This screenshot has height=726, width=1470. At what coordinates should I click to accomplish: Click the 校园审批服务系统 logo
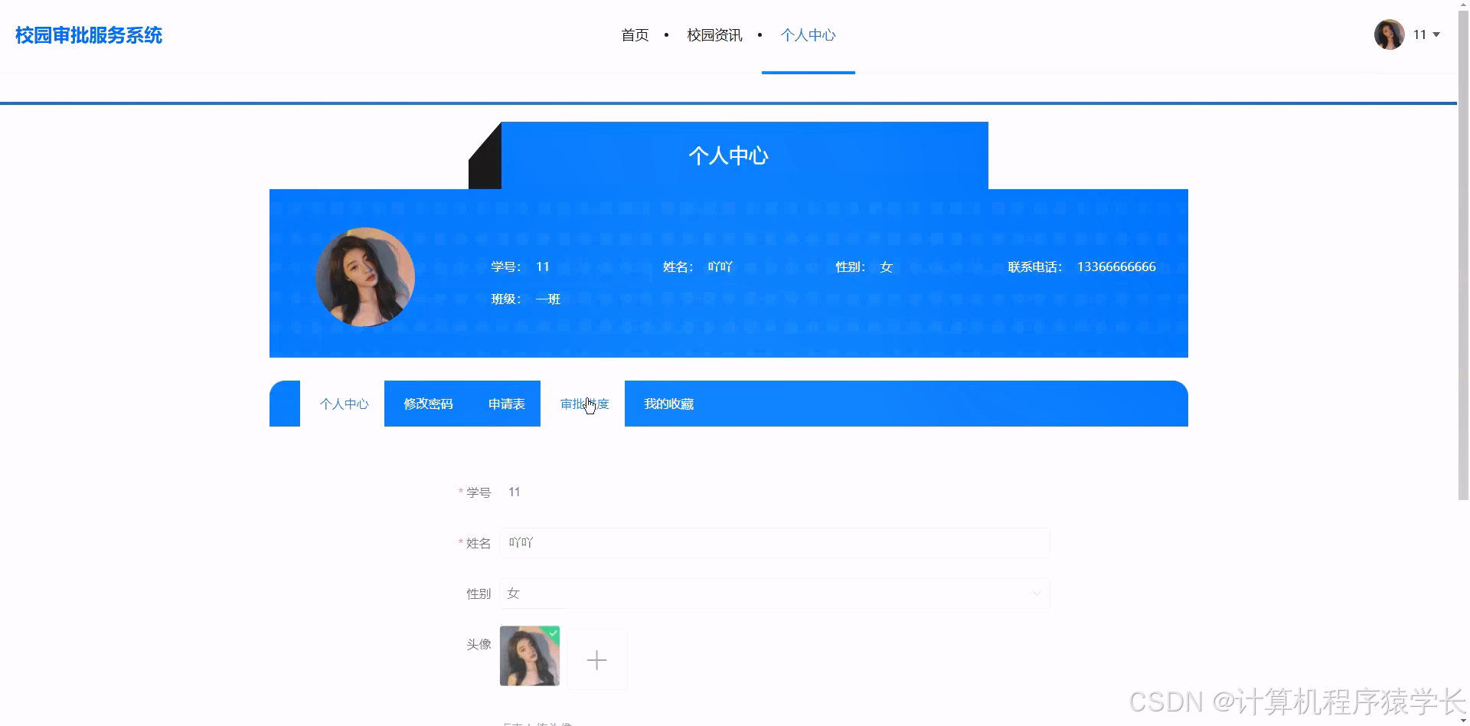click(x=87, y=35)
